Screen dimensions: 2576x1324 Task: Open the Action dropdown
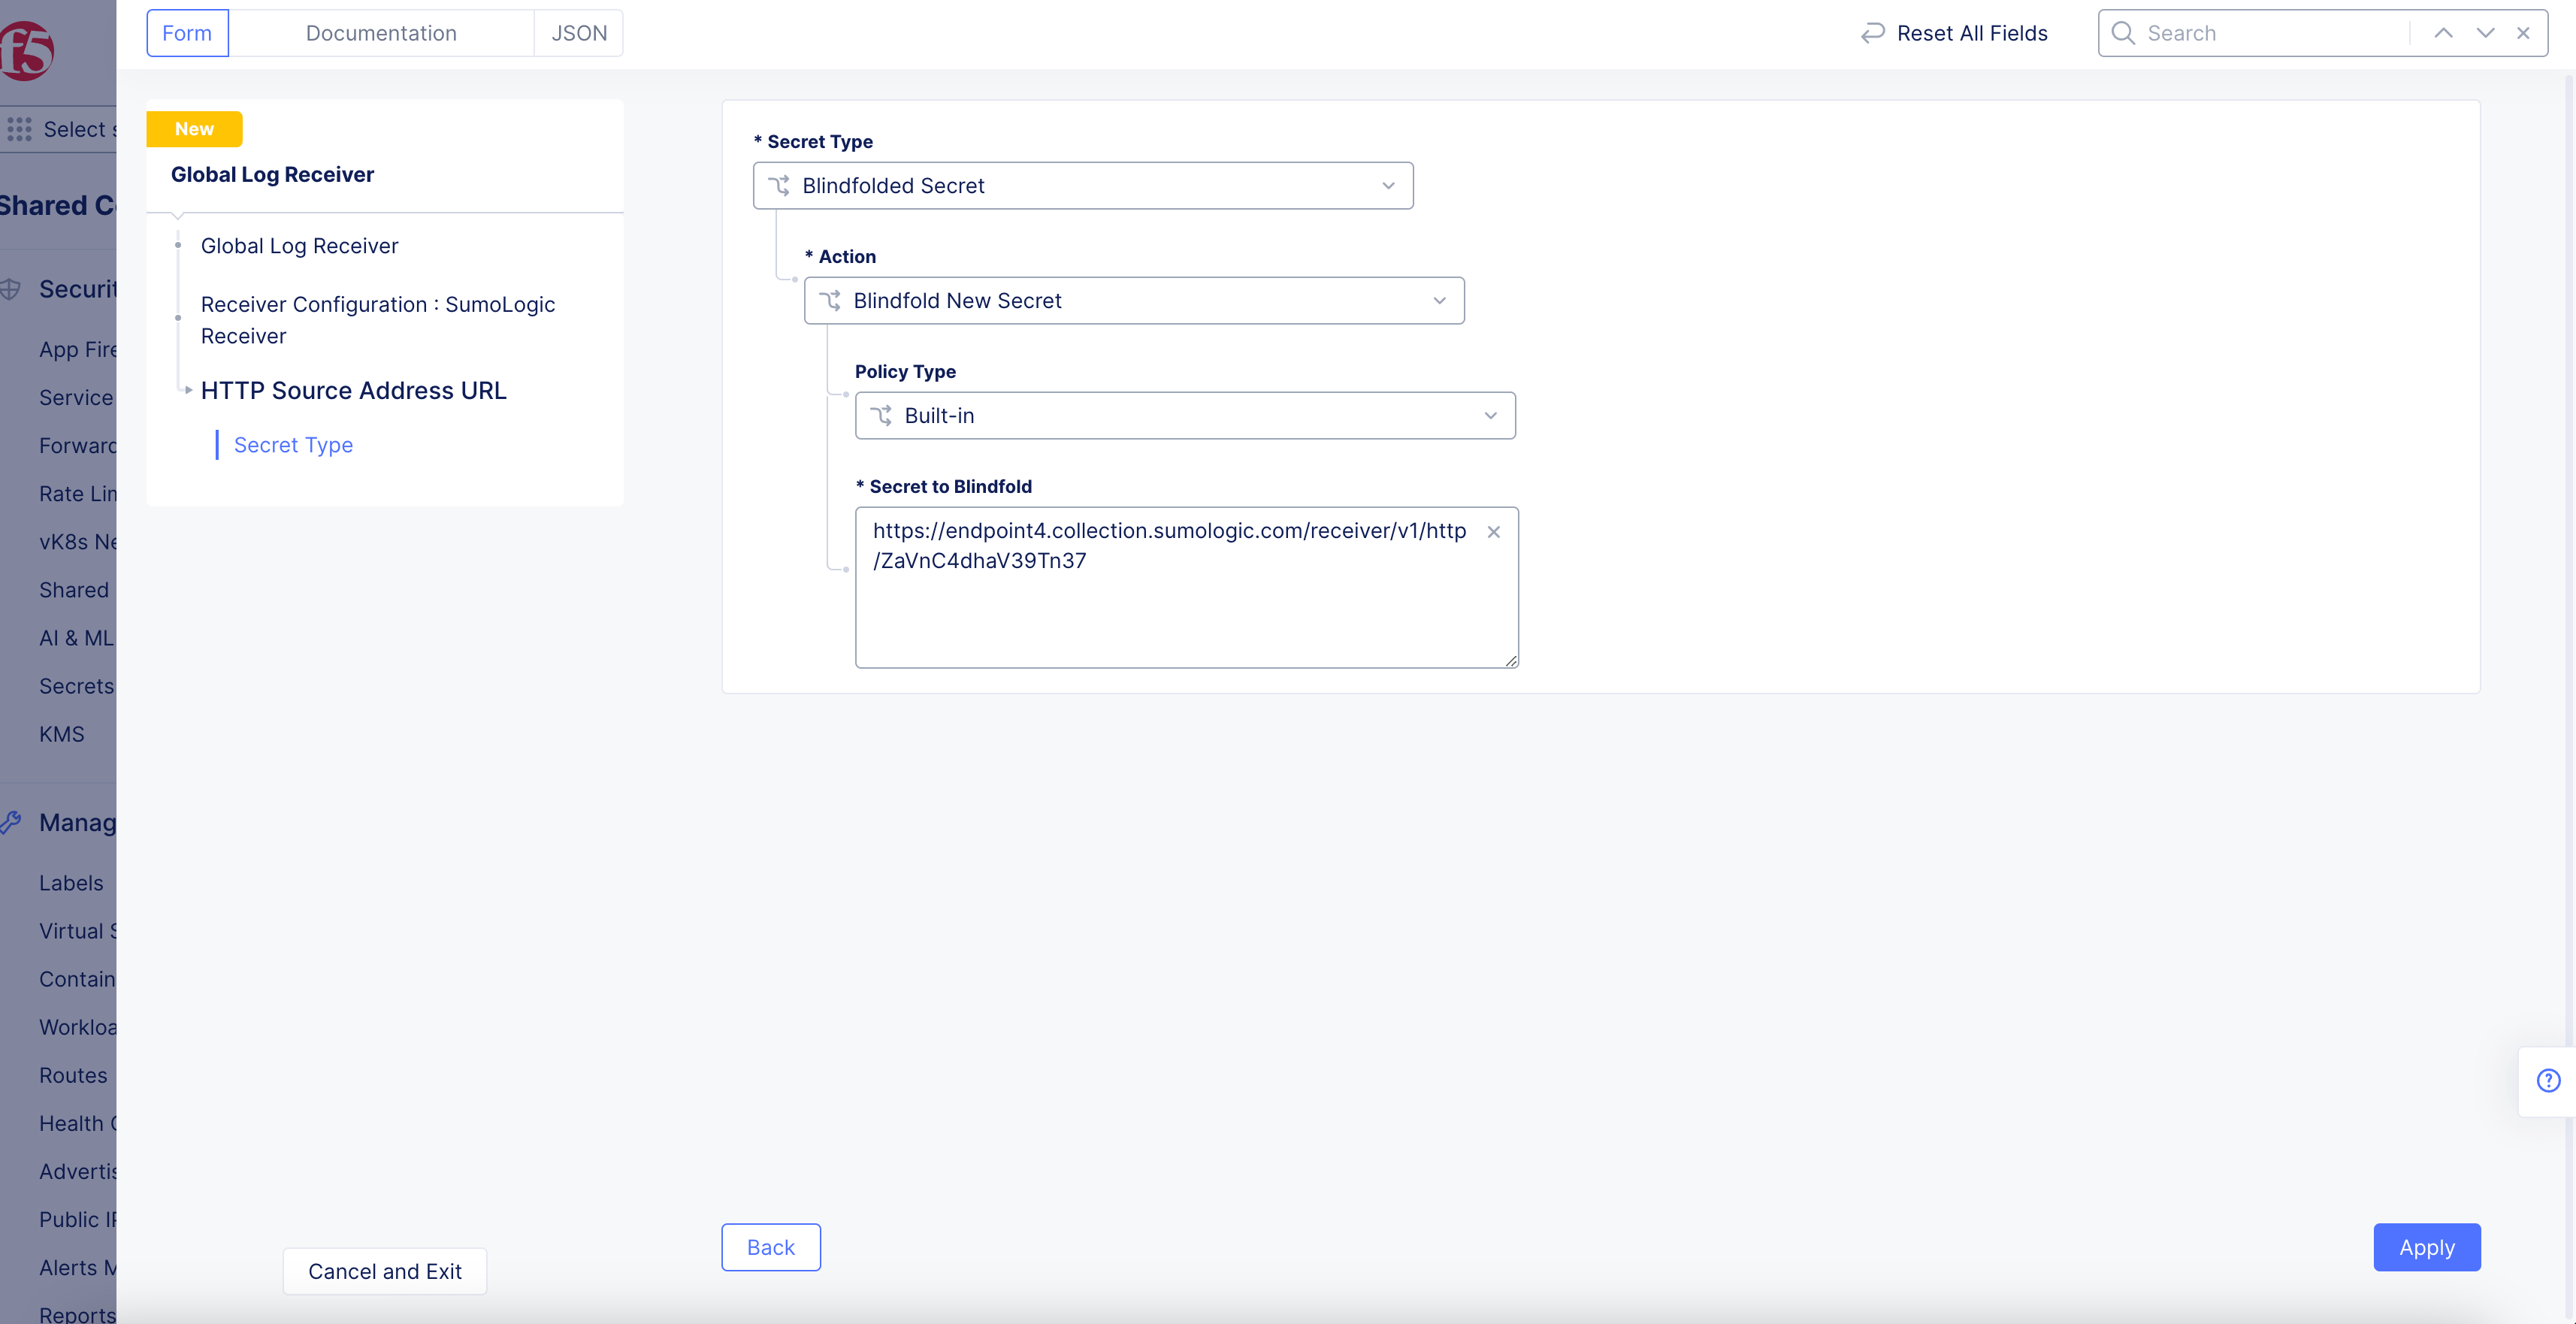[1133, 301]
